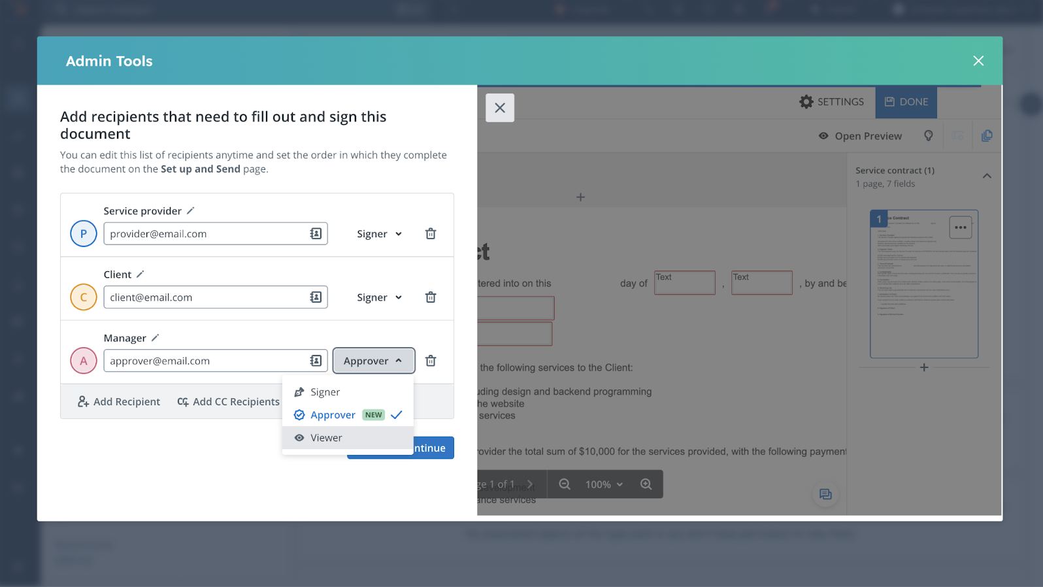Screen dimensions: 1043x587
Task: Click the approver@email.com input field
Action: (215, 360)
